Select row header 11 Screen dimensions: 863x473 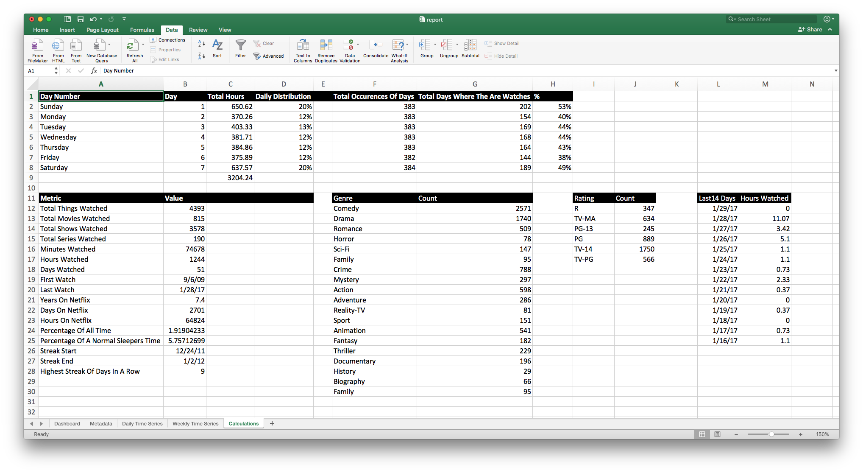tap(31, 198)
